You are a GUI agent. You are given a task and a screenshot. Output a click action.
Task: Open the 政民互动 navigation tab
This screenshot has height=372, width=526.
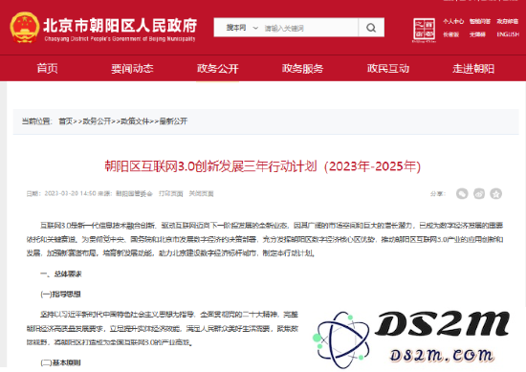[388, 69]
